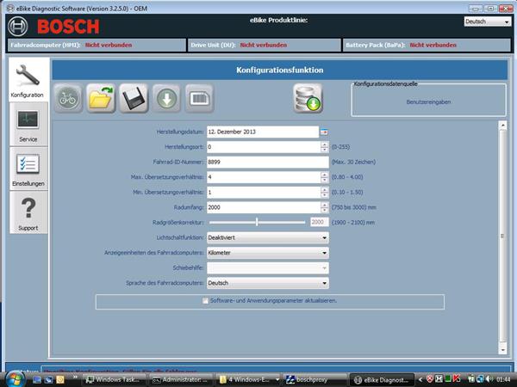Open the Support help tab
Image resolution: width=517 pixels, height=387 pixels.
(x=28, y=213)
